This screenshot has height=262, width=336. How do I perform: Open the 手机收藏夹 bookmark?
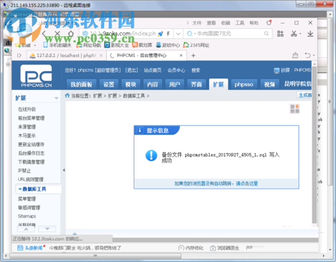click(57, 45)
